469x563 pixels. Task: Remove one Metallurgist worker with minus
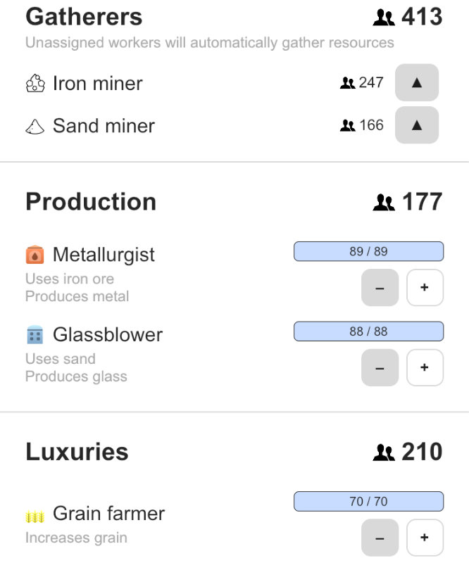[380, 288]
